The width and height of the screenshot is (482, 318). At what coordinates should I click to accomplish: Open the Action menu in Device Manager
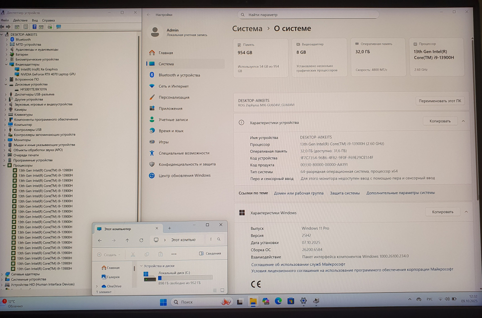(x=20, y=20)
